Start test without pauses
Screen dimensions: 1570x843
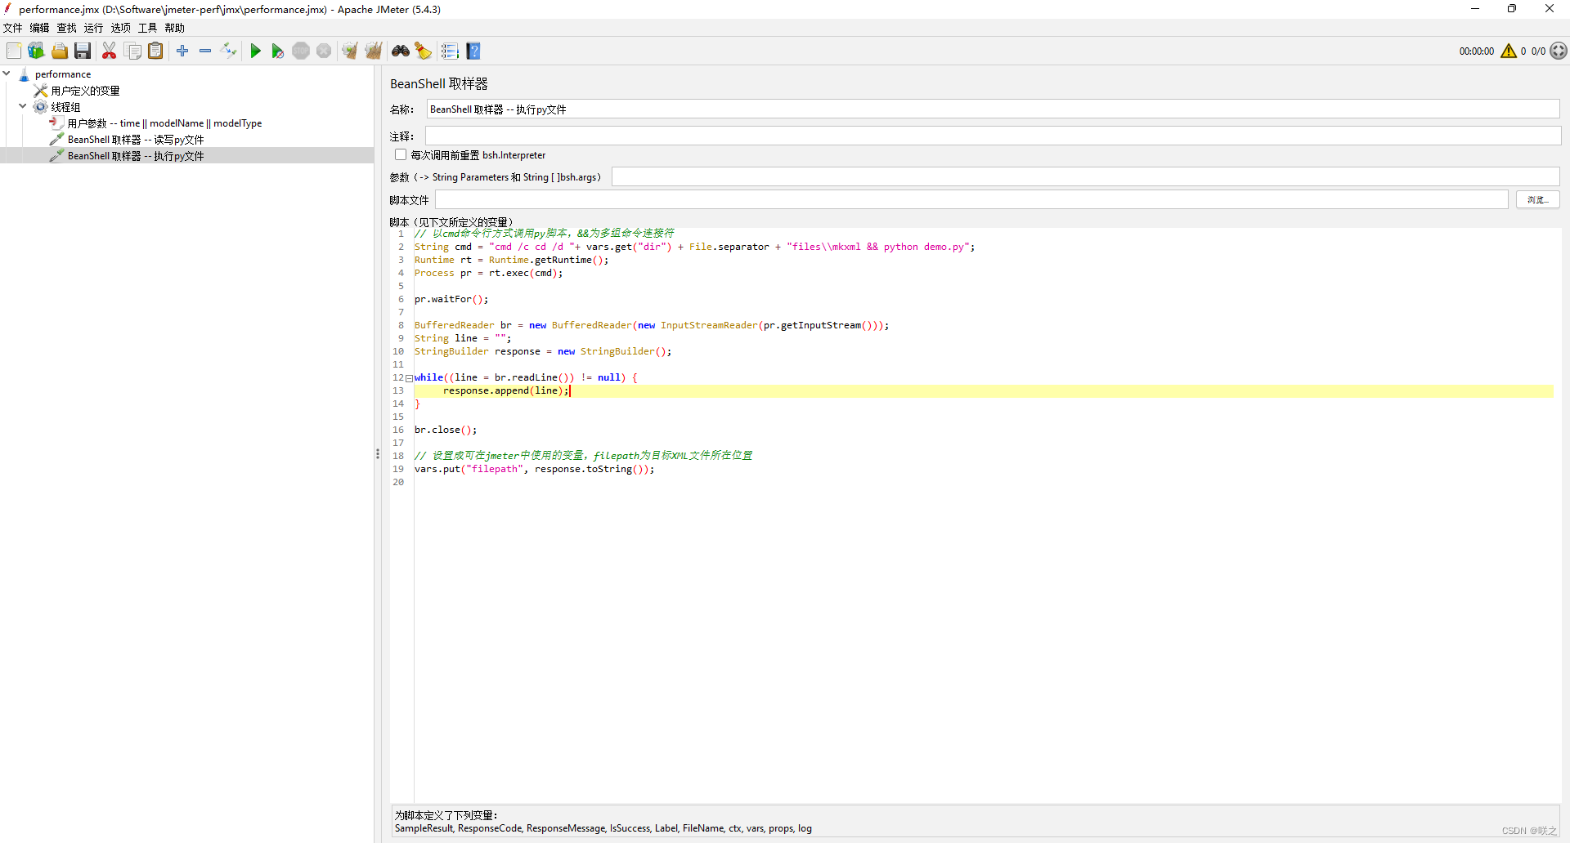pyautogui.click(x=278, y=51)
